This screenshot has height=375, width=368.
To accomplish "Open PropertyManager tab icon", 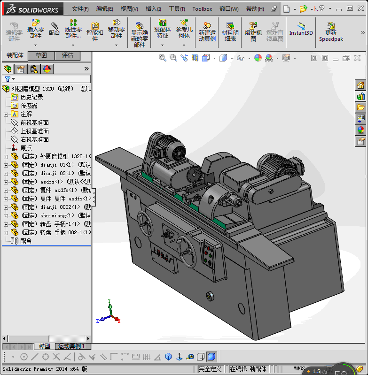I will pos(21,69).
